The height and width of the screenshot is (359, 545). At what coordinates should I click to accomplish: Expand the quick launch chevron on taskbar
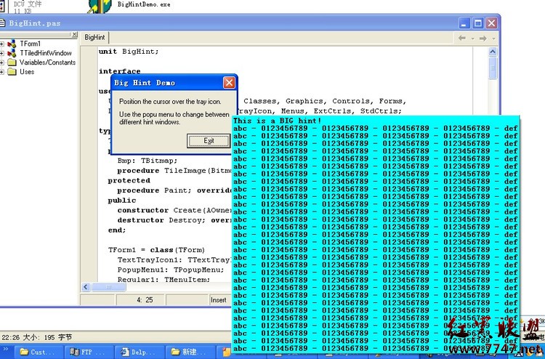[6, 350]
